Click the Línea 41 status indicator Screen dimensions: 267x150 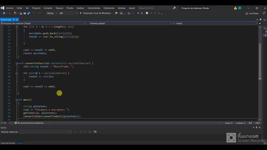pos(229,123)
